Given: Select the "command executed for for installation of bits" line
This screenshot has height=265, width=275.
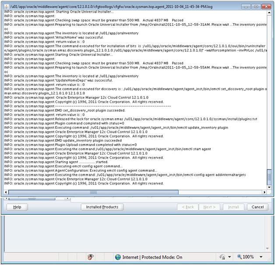Looking at the screenshot, I should [135, 46].
